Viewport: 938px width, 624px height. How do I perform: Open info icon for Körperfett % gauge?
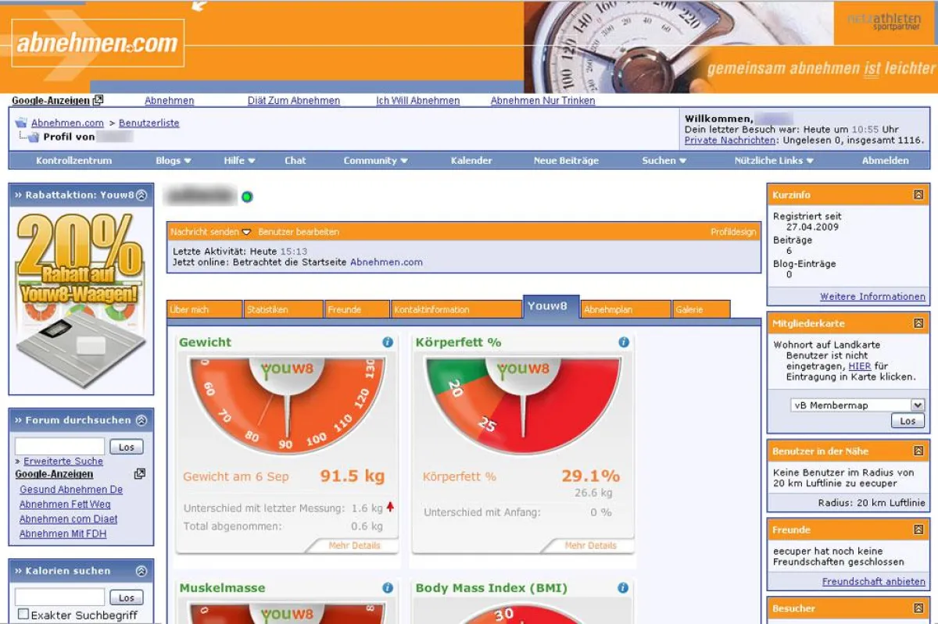click(624, 342)
